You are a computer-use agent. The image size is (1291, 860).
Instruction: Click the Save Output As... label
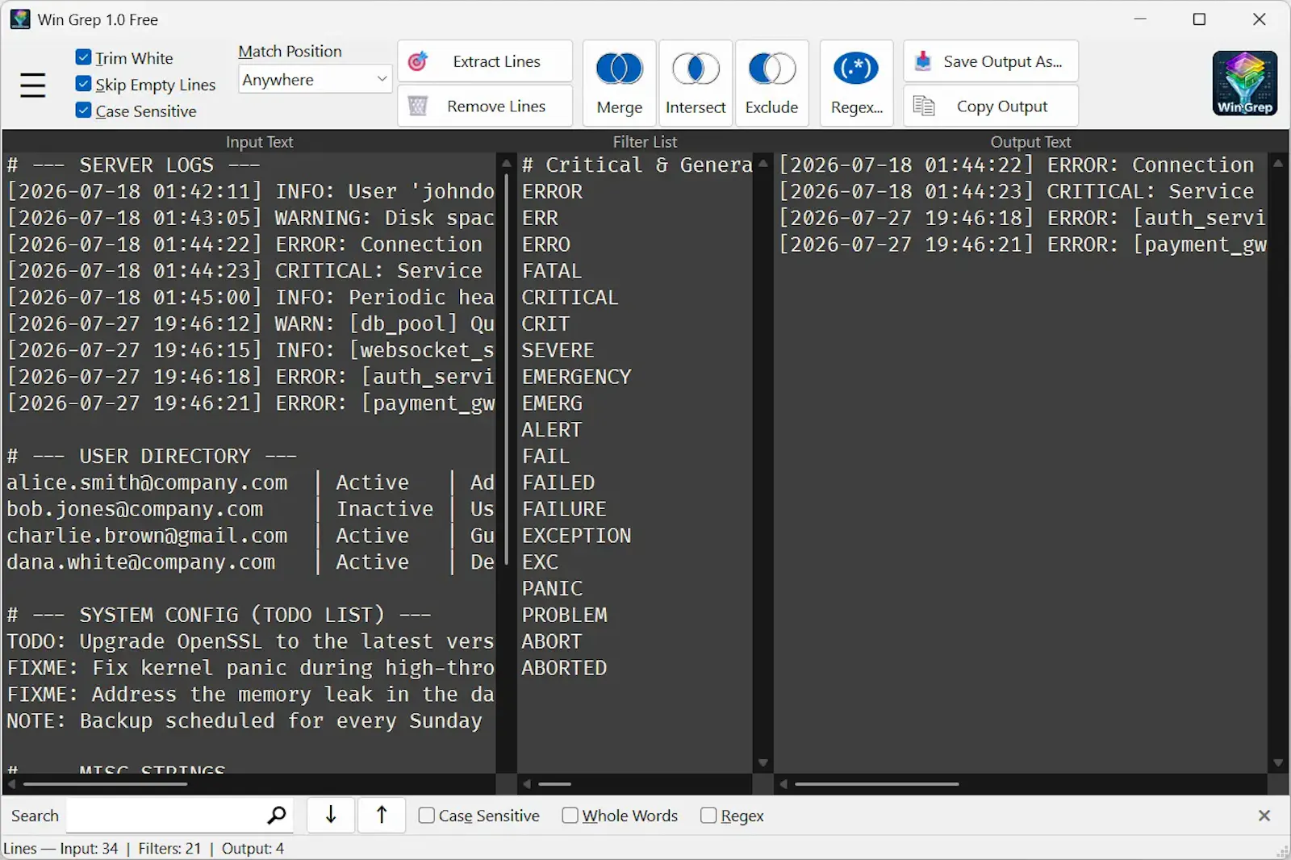(x=1003, y=61)
